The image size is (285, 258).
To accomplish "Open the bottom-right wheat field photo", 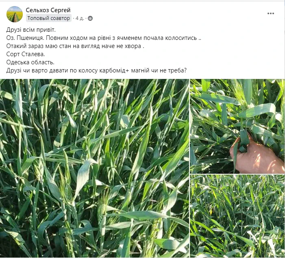I will pos(237,216).
